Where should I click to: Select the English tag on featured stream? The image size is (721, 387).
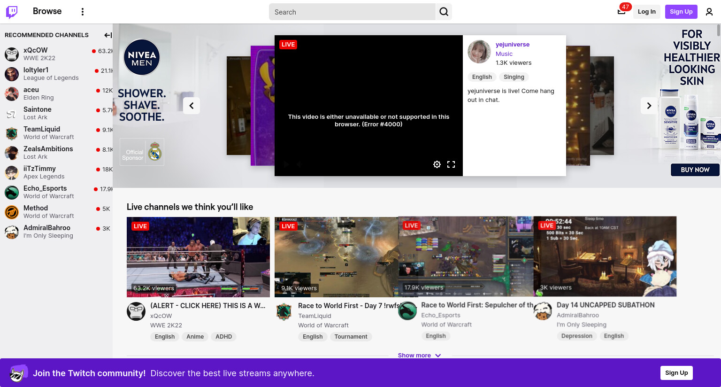(x=482, y=77)
